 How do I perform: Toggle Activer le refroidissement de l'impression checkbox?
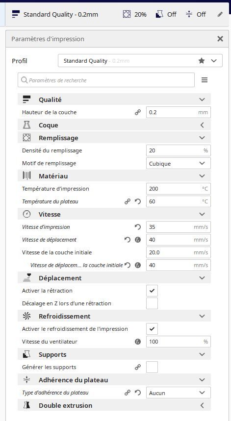[x=152, y=329]
